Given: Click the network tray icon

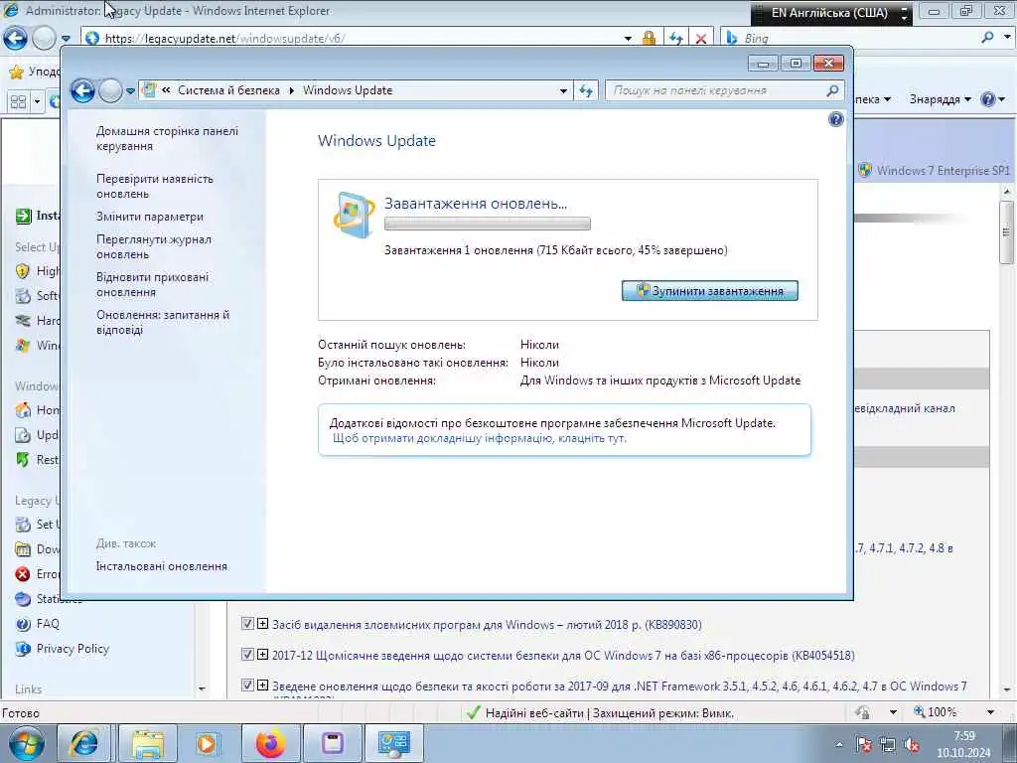Looking at the screenshot, I should coord(888,745).
